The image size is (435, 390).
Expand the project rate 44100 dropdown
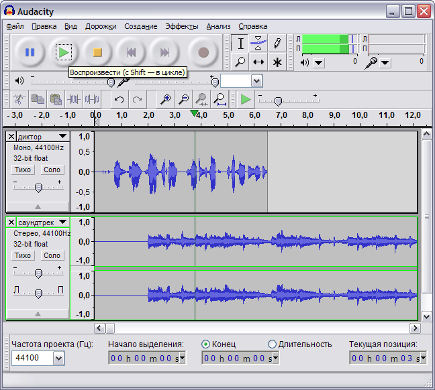pyautogui.click(x=58, y=359)
